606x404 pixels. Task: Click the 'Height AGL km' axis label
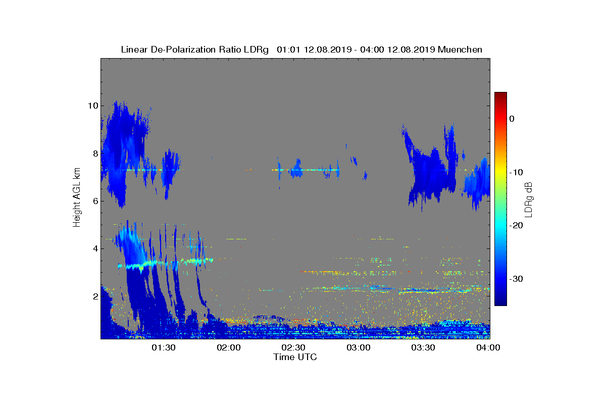[x=77, y=197]
